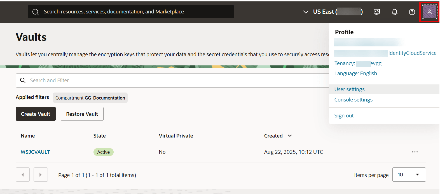
Task: Open the actions menu for WSJCVAULT
Action: coord(415,152)
